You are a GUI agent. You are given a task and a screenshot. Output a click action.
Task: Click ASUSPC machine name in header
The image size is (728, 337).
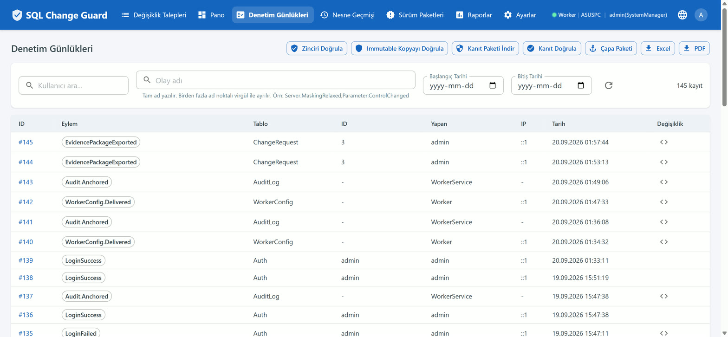(x=591, y=15)
